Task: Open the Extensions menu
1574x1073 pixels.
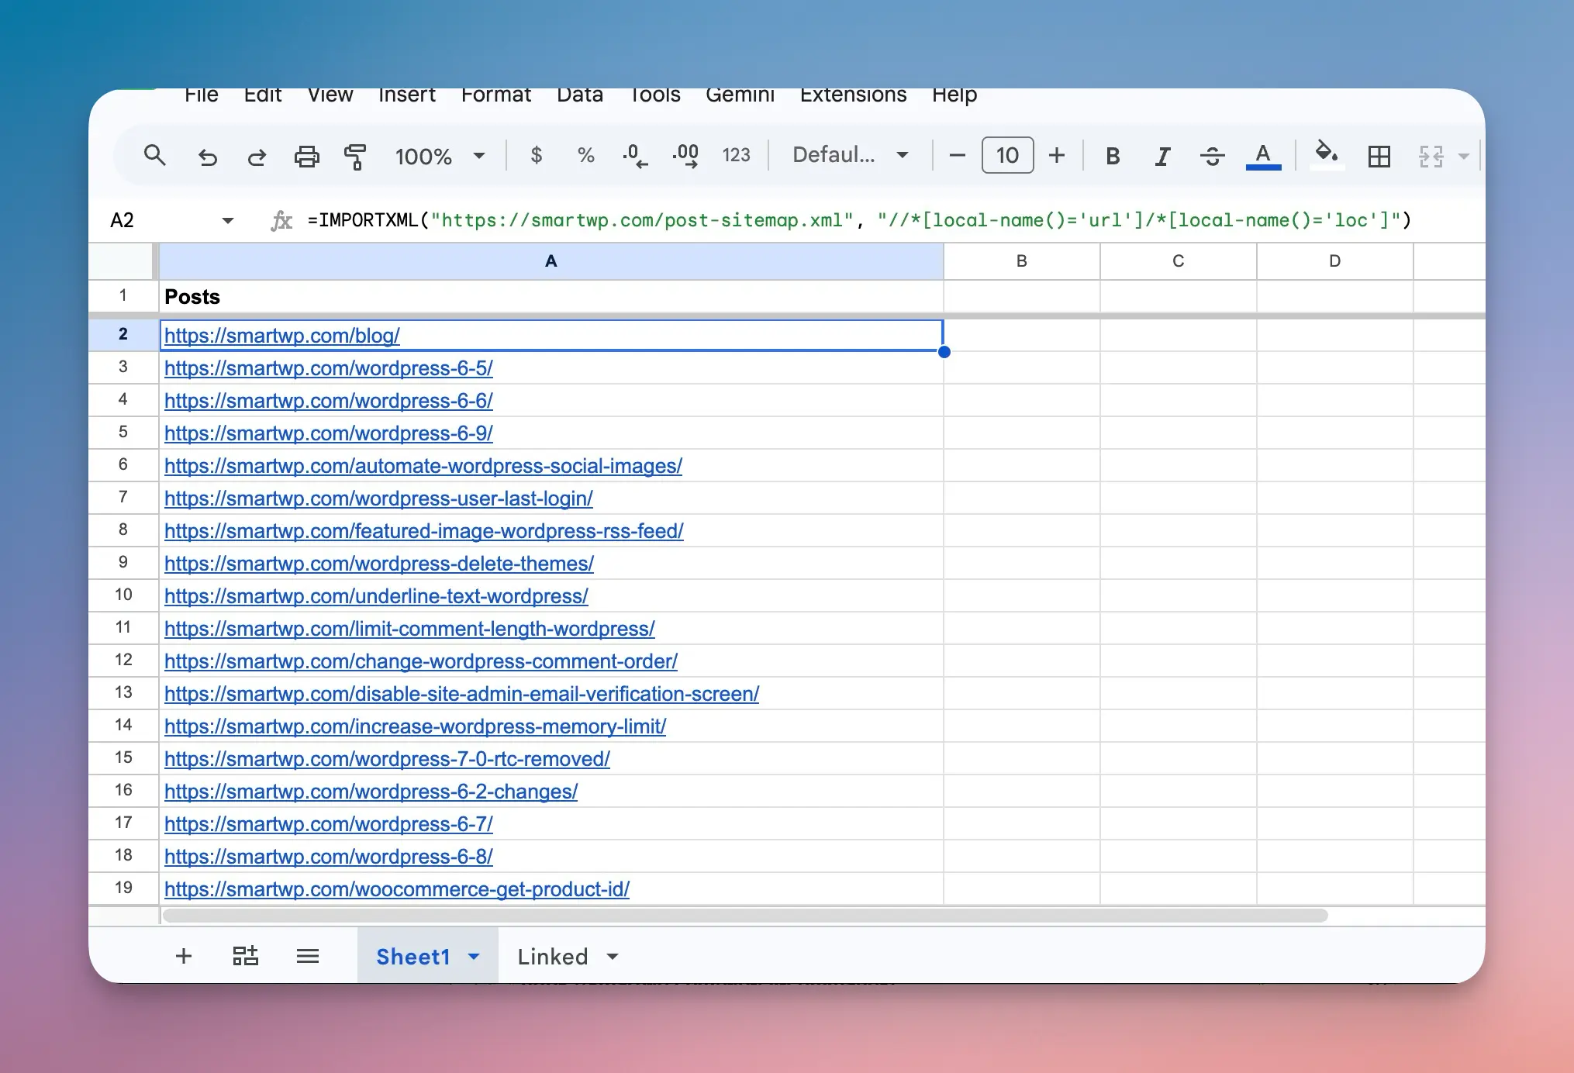Action: click(x=853, y=95)
